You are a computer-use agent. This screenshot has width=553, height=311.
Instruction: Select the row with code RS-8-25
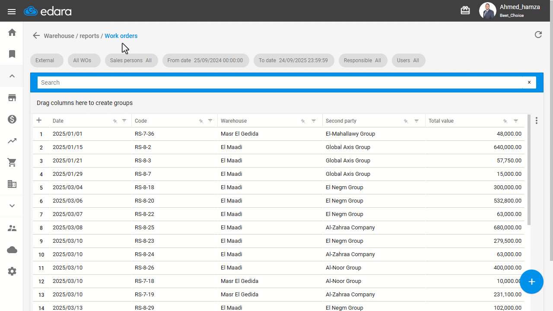coord(279,228)
